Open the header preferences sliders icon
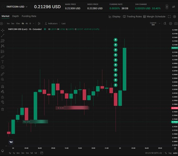Viewport: 178px width, 156px height. pos(174,7)
